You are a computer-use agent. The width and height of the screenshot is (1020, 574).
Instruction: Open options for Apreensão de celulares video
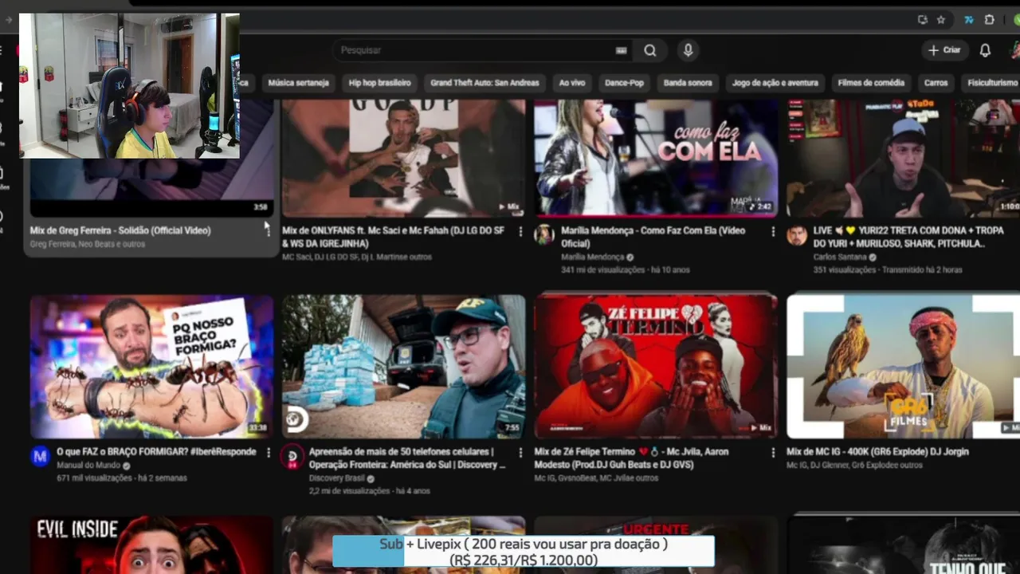520,452
